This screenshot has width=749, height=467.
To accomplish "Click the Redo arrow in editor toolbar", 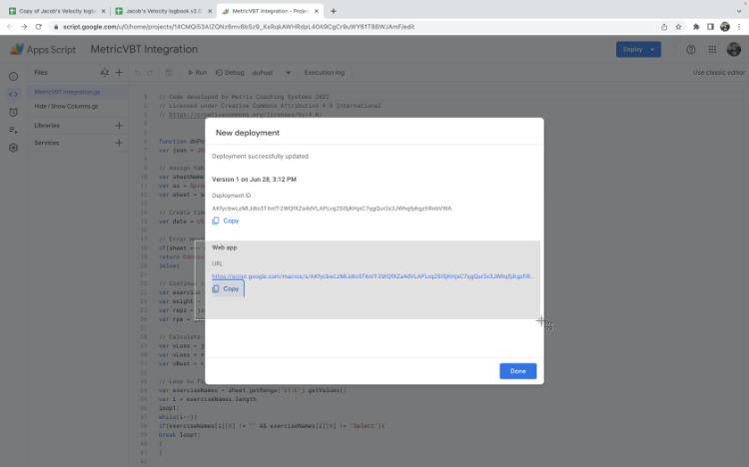I will pyautogui.click(x=150, y=73).
